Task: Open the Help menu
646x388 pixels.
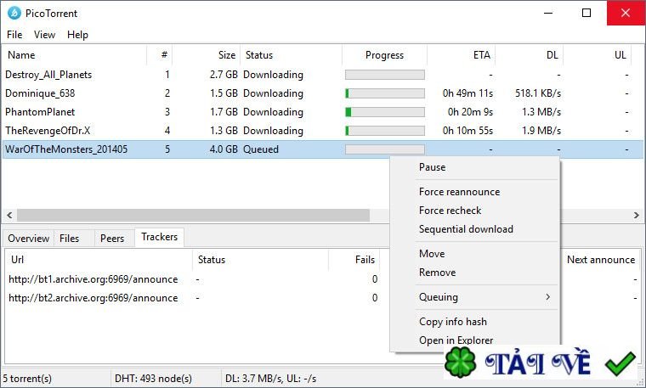Action: [x=77, y=35]
